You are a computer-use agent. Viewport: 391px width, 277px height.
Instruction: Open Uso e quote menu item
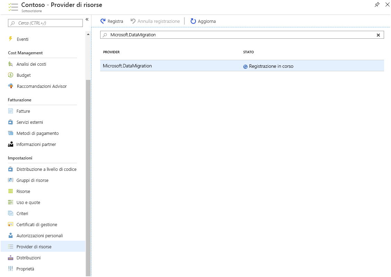[28, 202]
